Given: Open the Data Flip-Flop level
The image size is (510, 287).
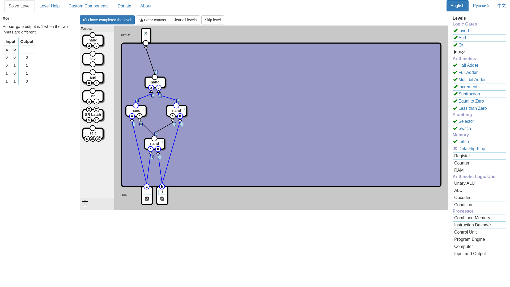Looking at the screenshot, I should 471,149.
